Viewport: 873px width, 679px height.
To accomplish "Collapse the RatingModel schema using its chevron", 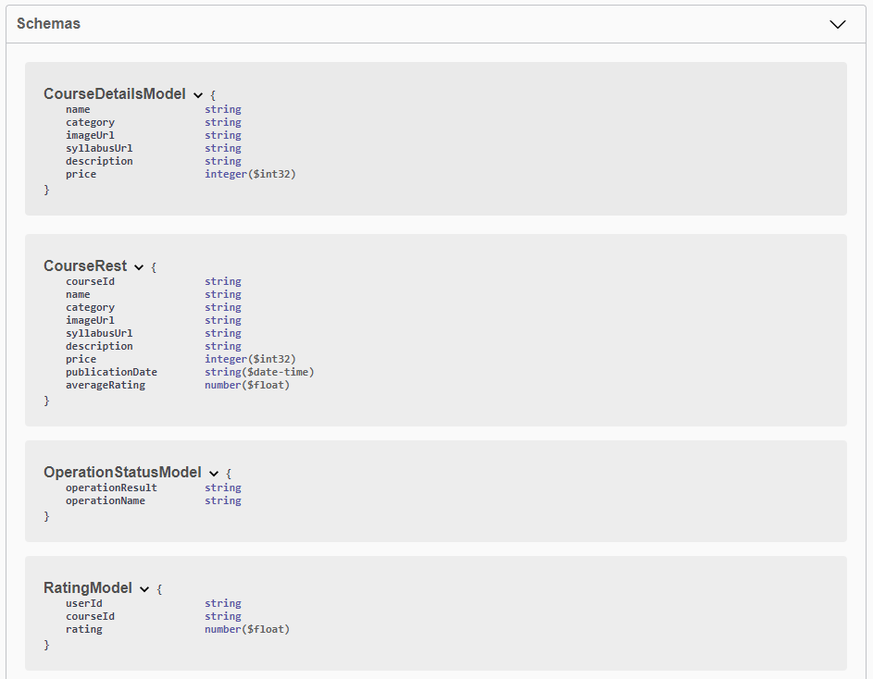I will click(144, 588).
